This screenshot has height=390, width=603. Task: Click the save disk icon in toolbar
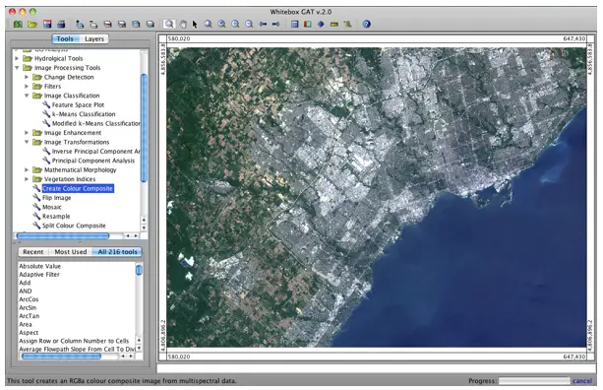point(47,25)
